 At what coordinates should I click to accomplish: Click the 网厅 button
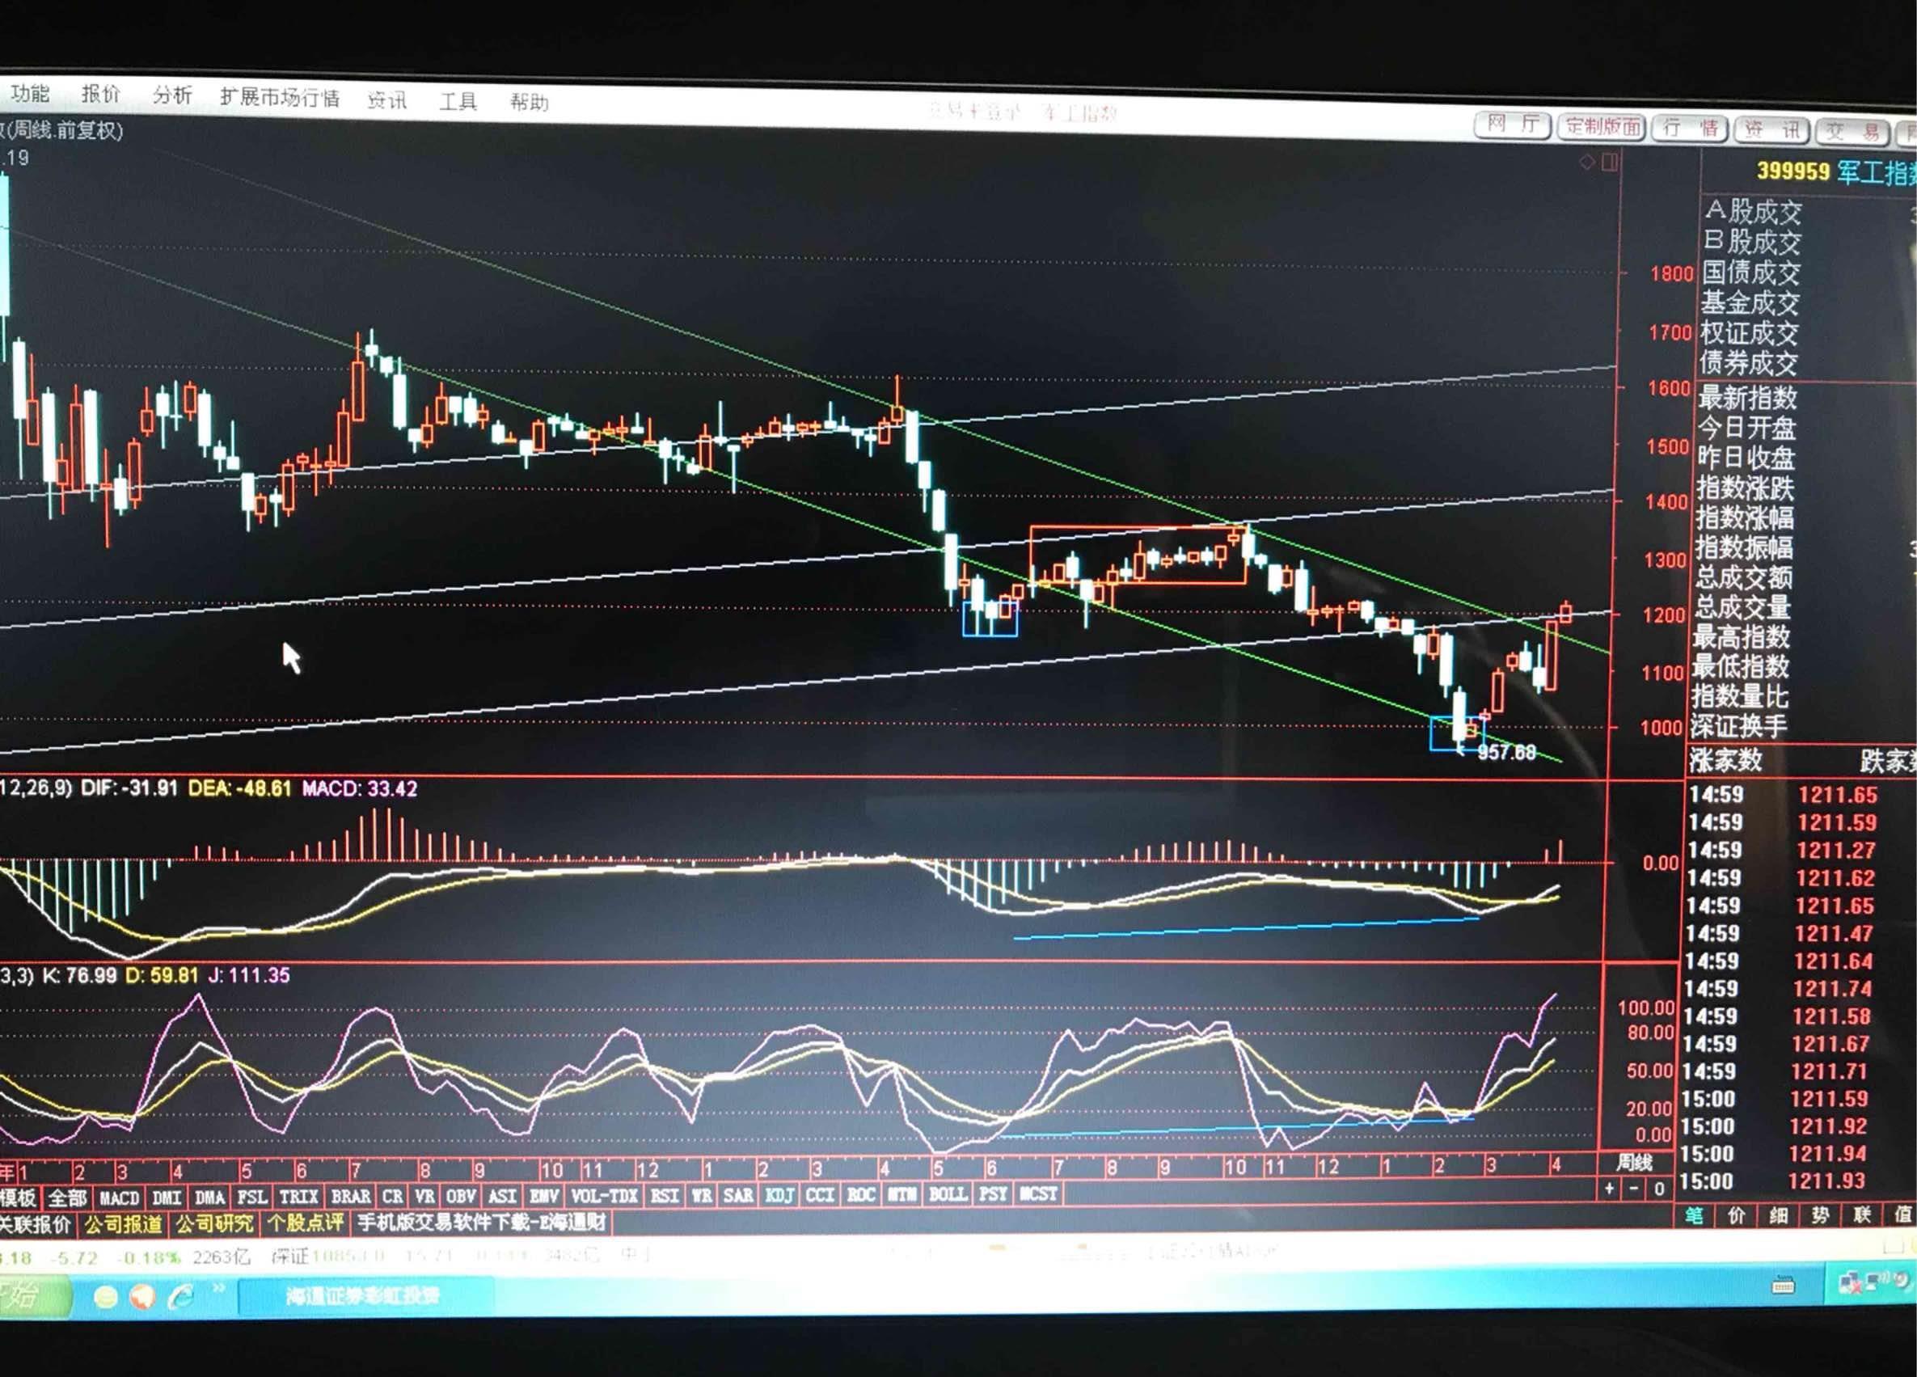[x=1512, y=125]
